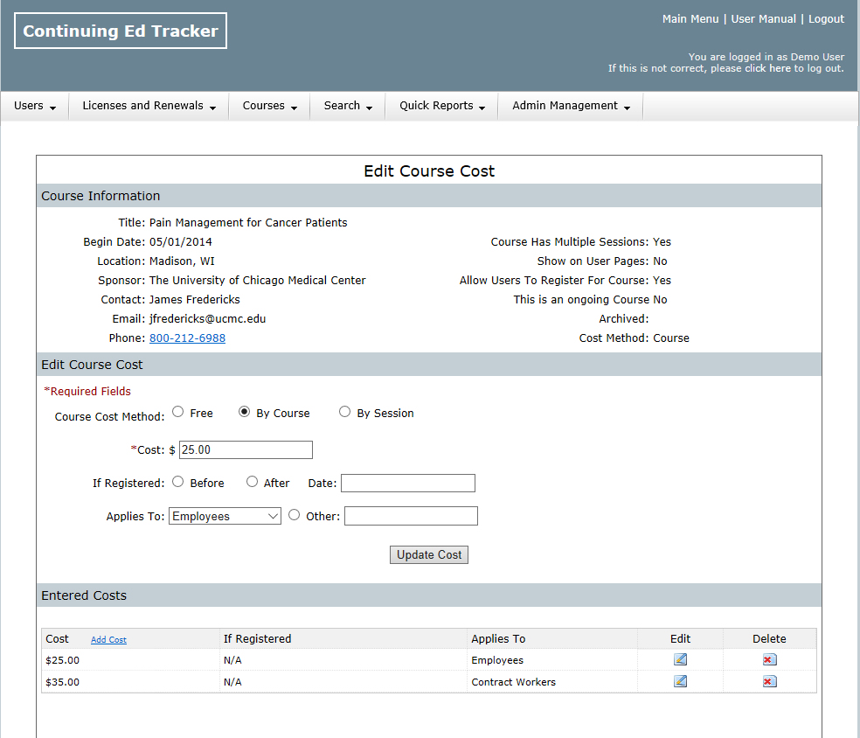Expand the Quick Reports menu

pyautogui.click(x=441, y=106)
